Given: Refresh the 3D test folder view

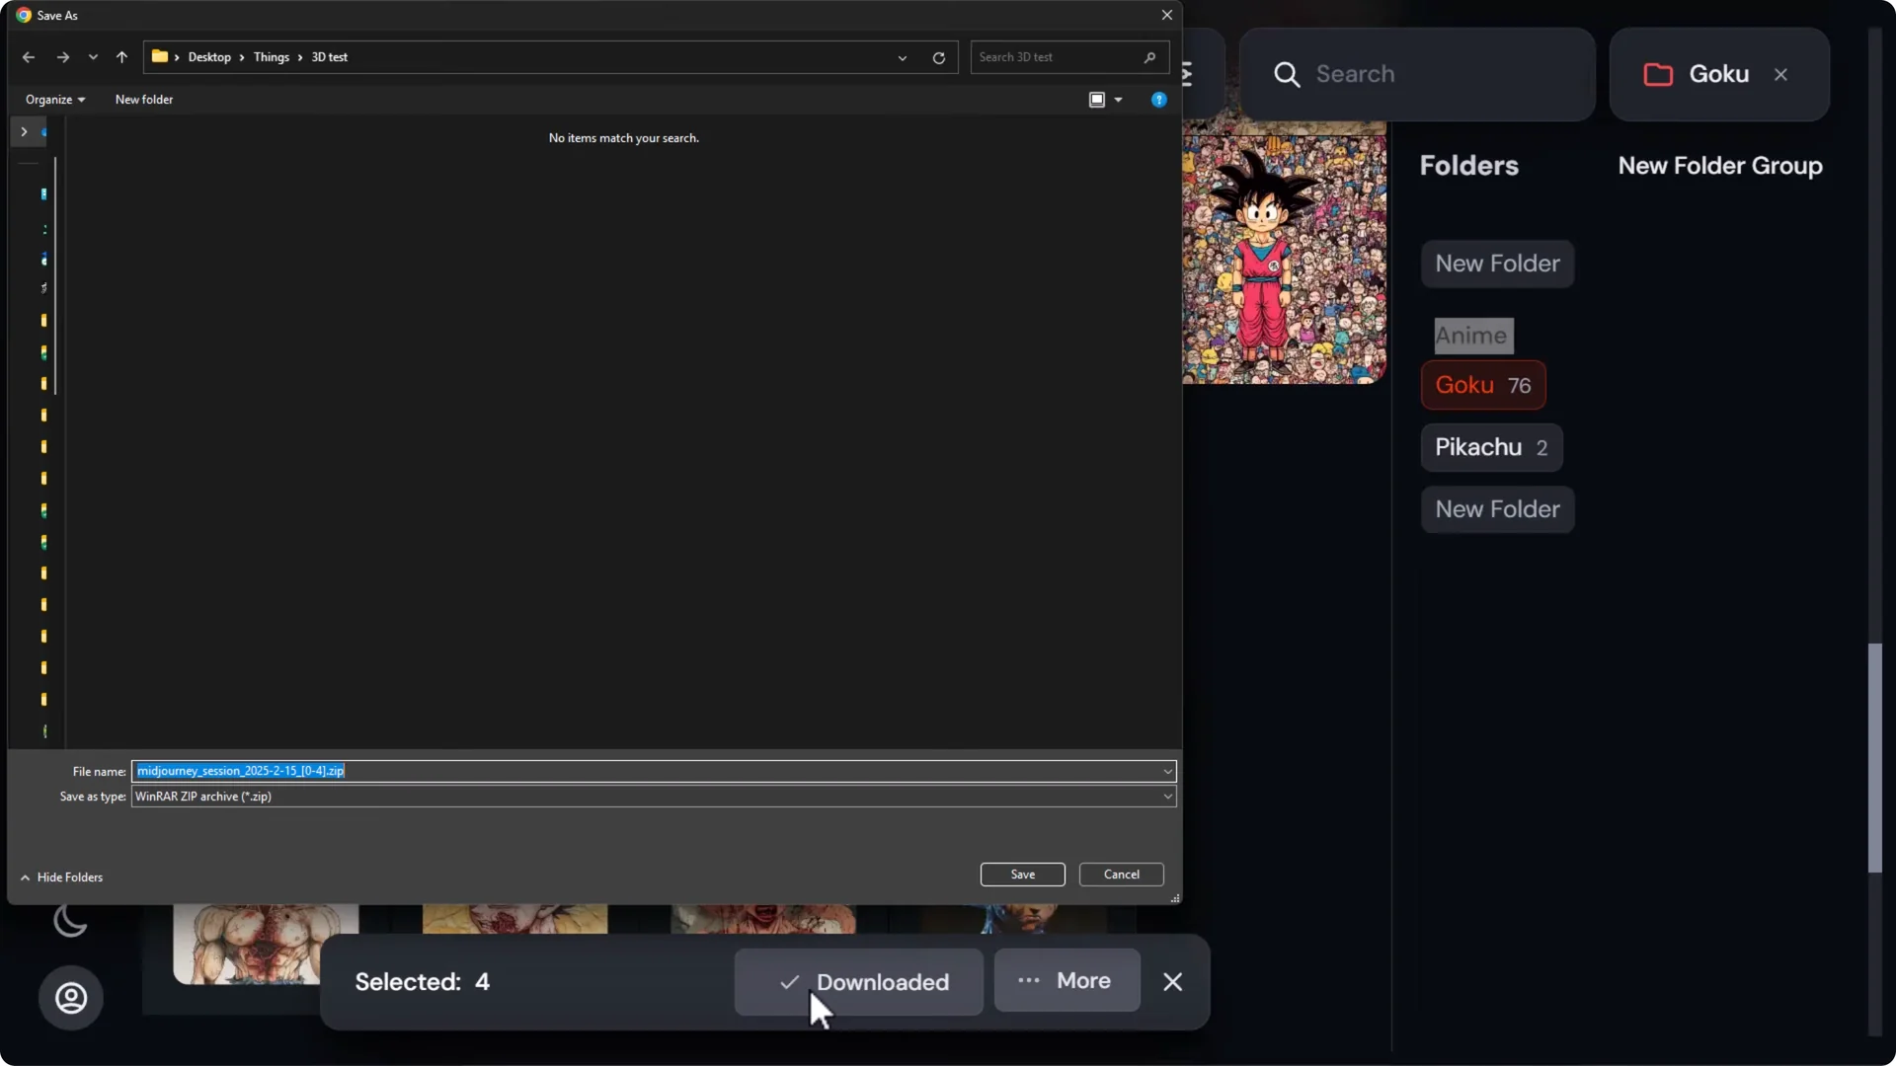Looking at the screenshot, I should click(938, 57).
